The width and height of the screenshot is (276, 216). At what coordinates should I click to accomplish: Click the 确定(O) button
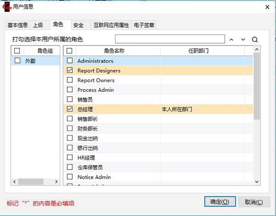[219, 202]
